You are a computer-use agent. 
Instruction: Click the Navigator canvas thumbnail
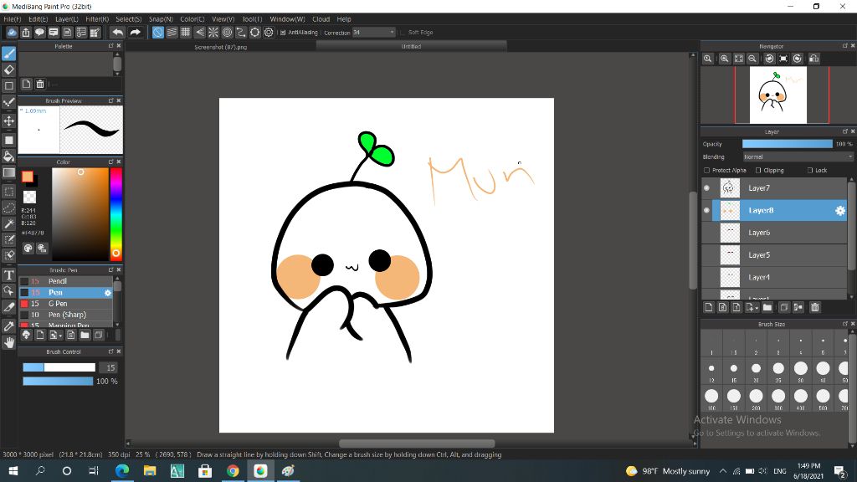point(777,95)
